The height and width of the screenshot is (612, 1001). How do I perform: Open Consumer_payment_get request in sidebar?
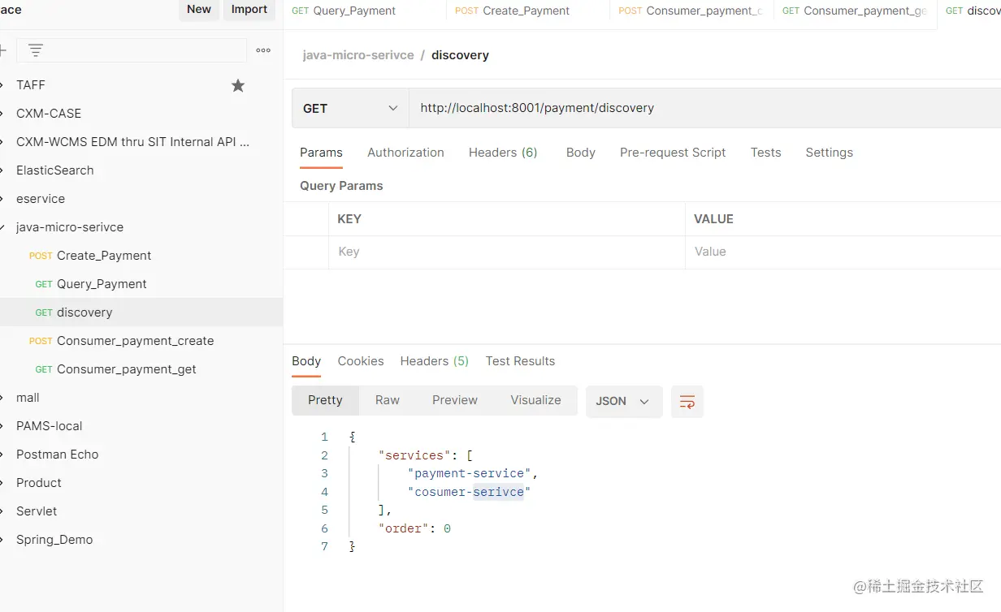126,369
